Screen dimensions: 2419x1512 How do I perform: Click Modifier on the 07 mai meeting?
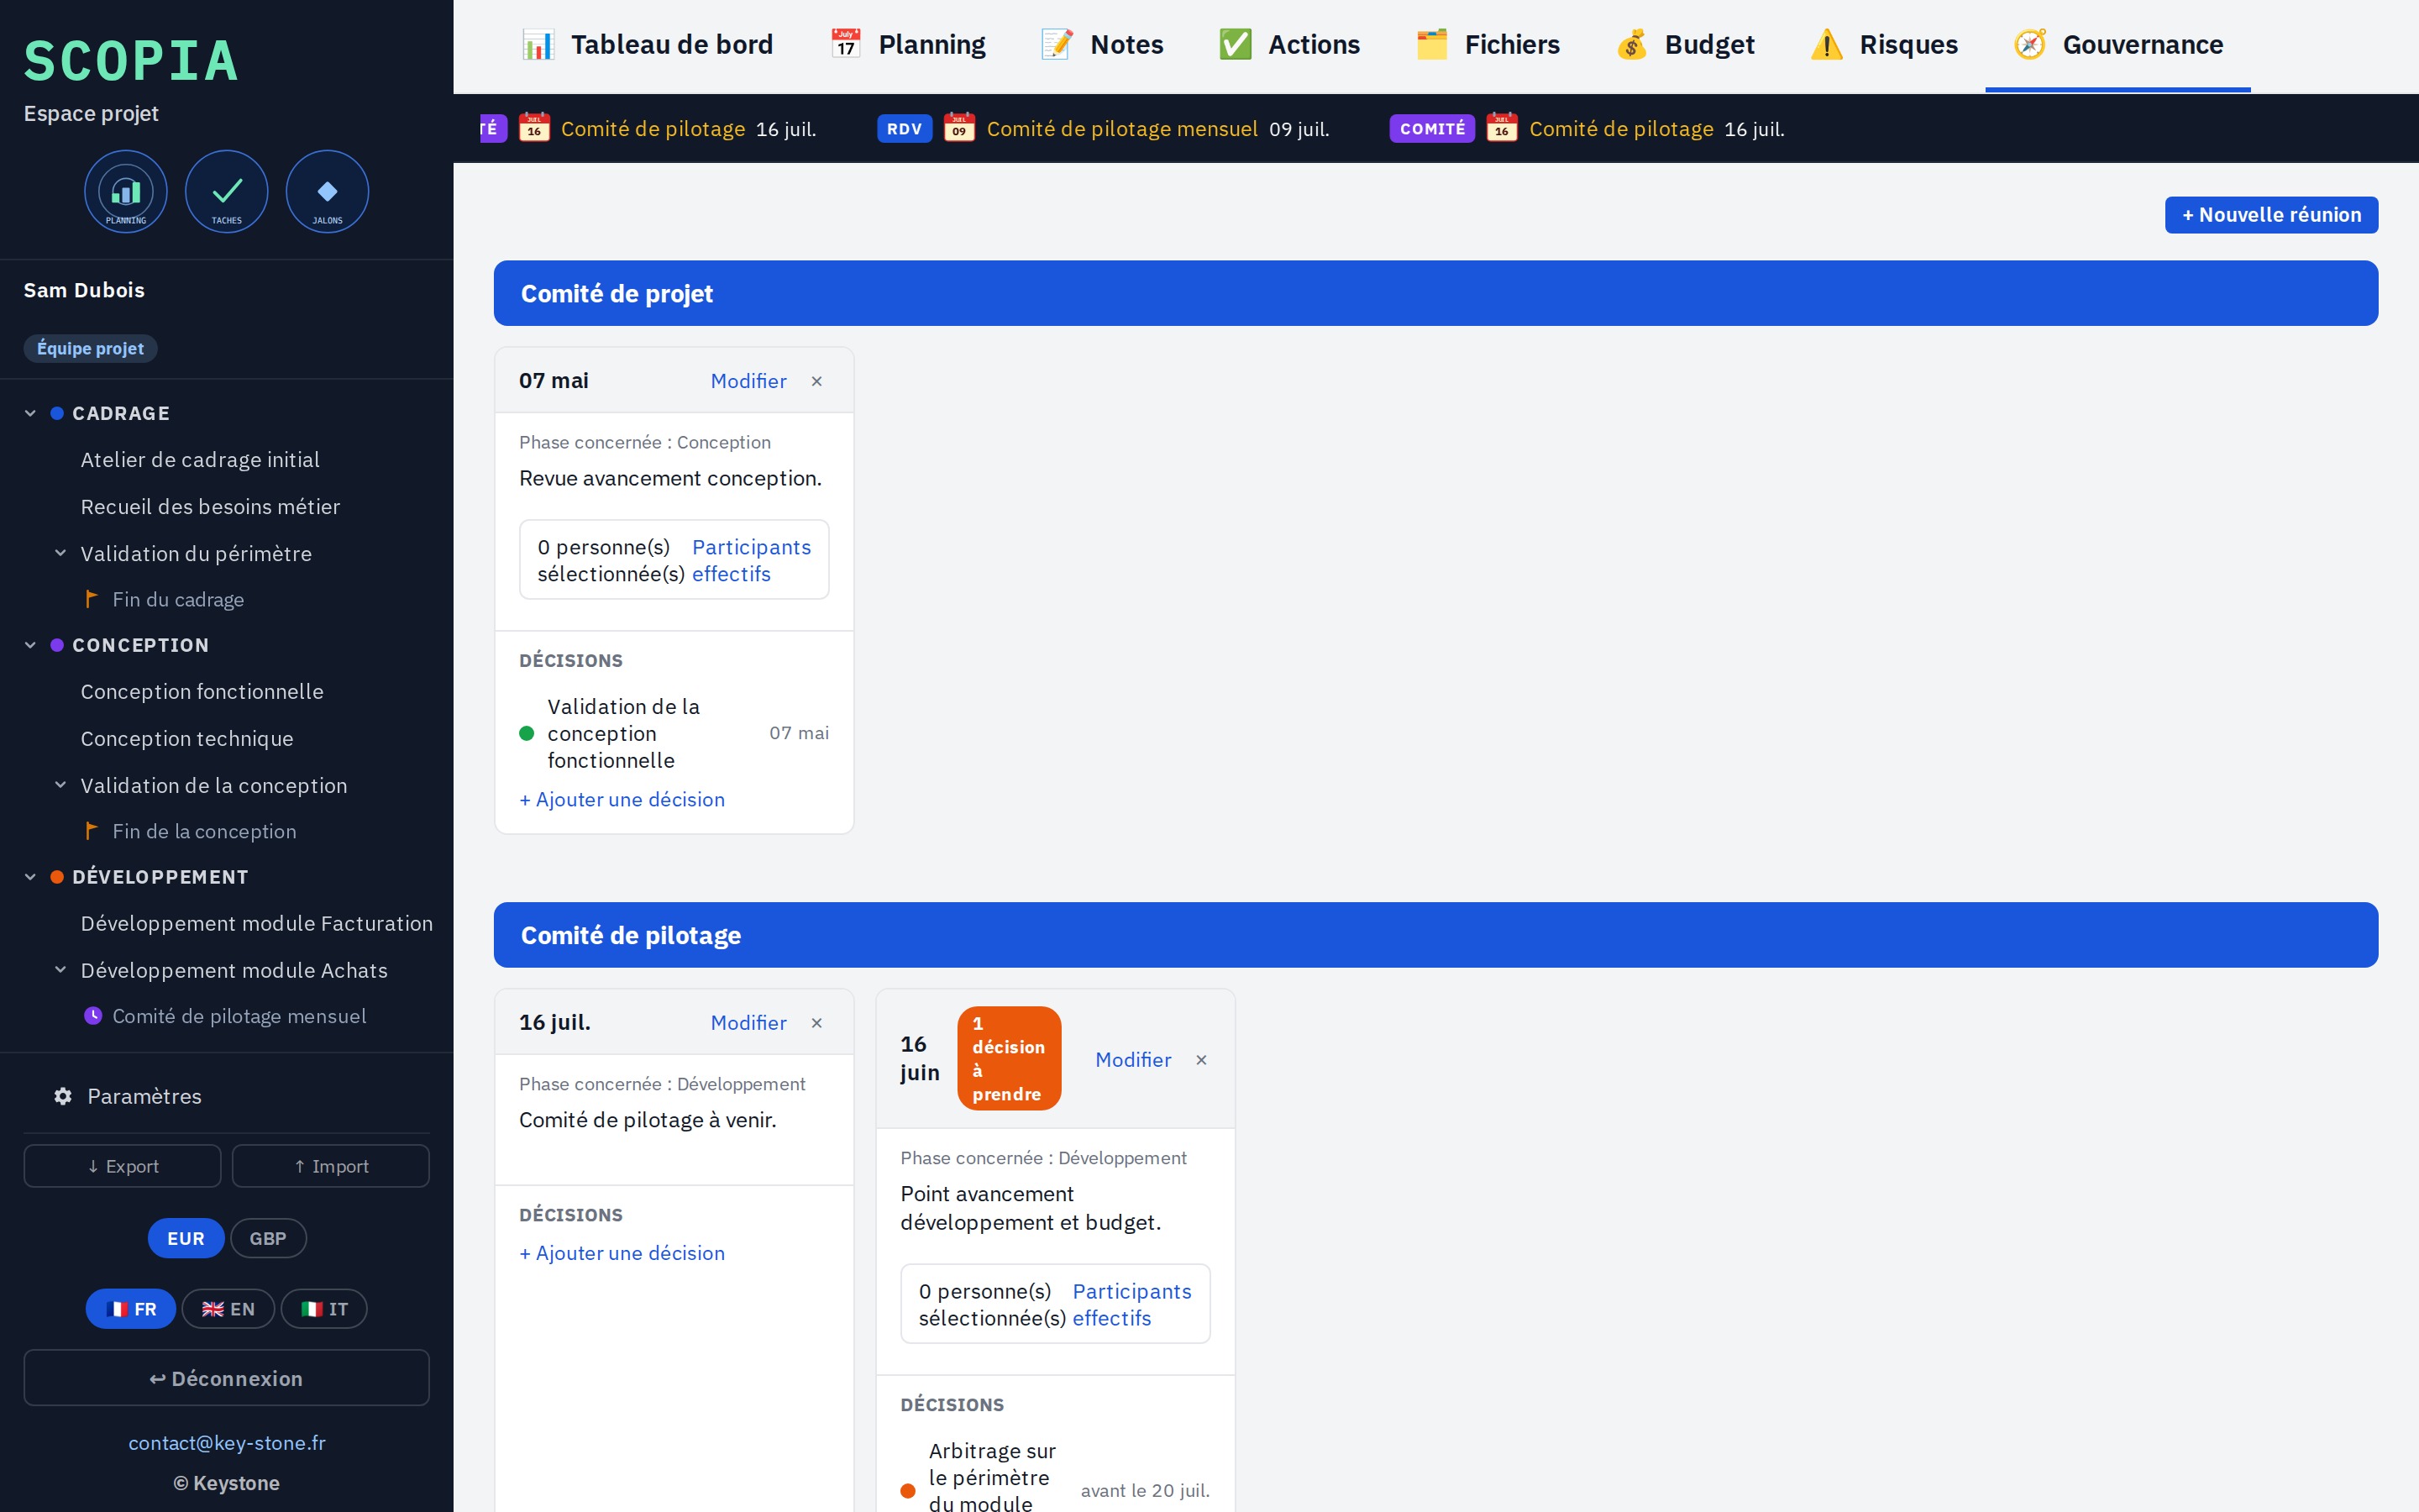pos(748,381)
